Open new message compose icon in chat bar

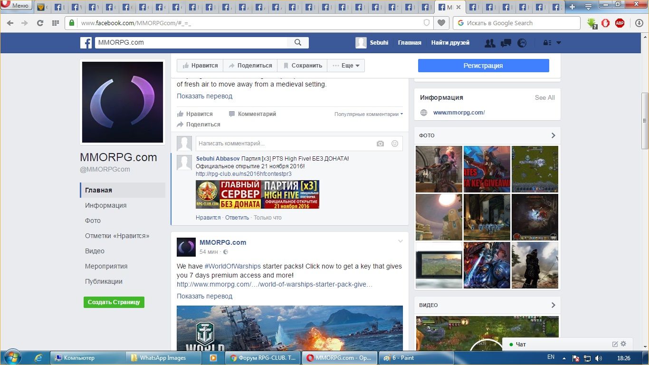[615, 344]
